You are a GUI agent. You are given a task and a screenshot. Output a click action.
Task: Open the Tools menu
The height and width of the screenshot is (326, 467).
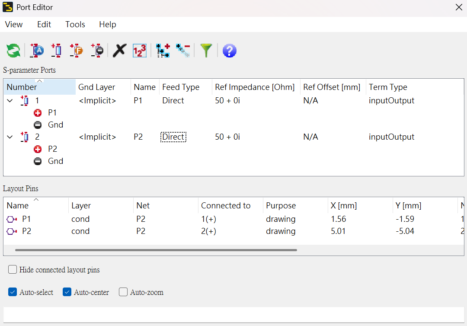click(x=75, y=24)
